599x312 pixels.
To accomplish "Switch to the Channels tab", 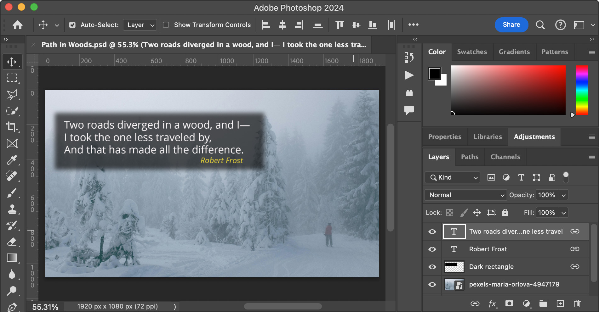I will tap(505, 157).
